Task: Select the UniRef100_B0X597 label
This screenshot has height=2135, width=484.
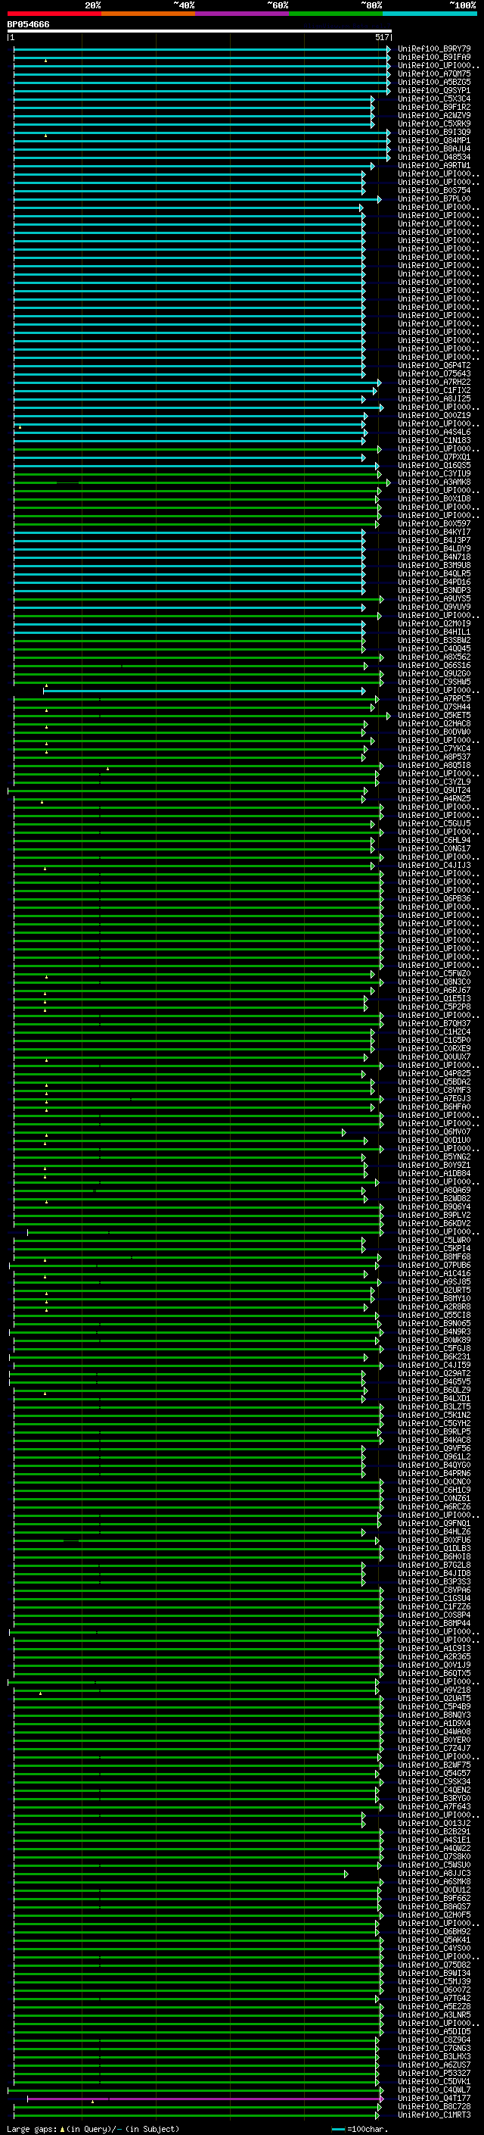Action: click(x=434, y=524)
